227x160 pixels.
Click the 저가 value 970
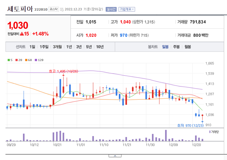click(x=123, y=35)
